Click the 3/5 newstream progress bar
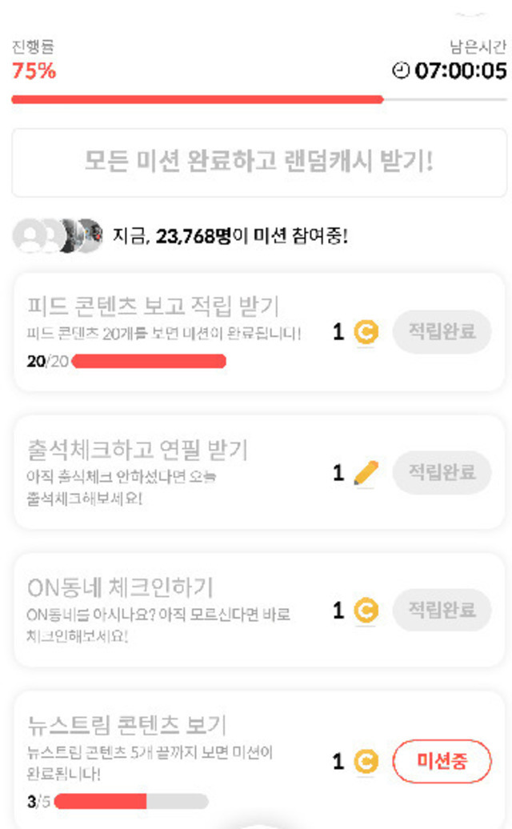The image size is (512, 829). click(x=131, y=802)
